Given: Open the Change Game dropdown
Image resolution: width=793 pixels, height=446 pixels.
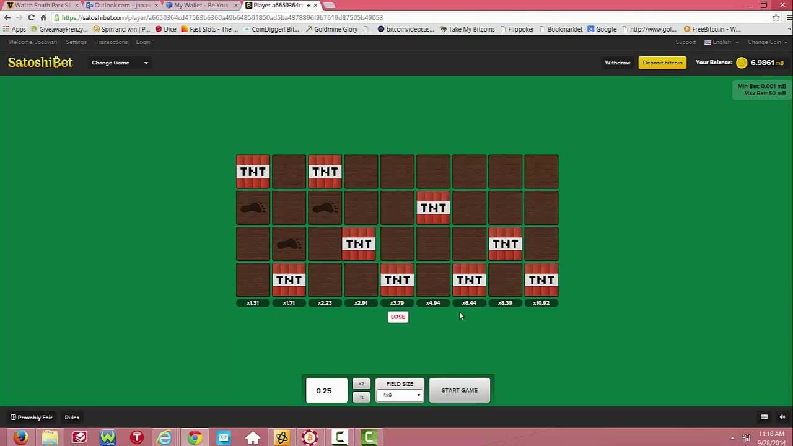Looking at the screenshot, I should 120,63.
